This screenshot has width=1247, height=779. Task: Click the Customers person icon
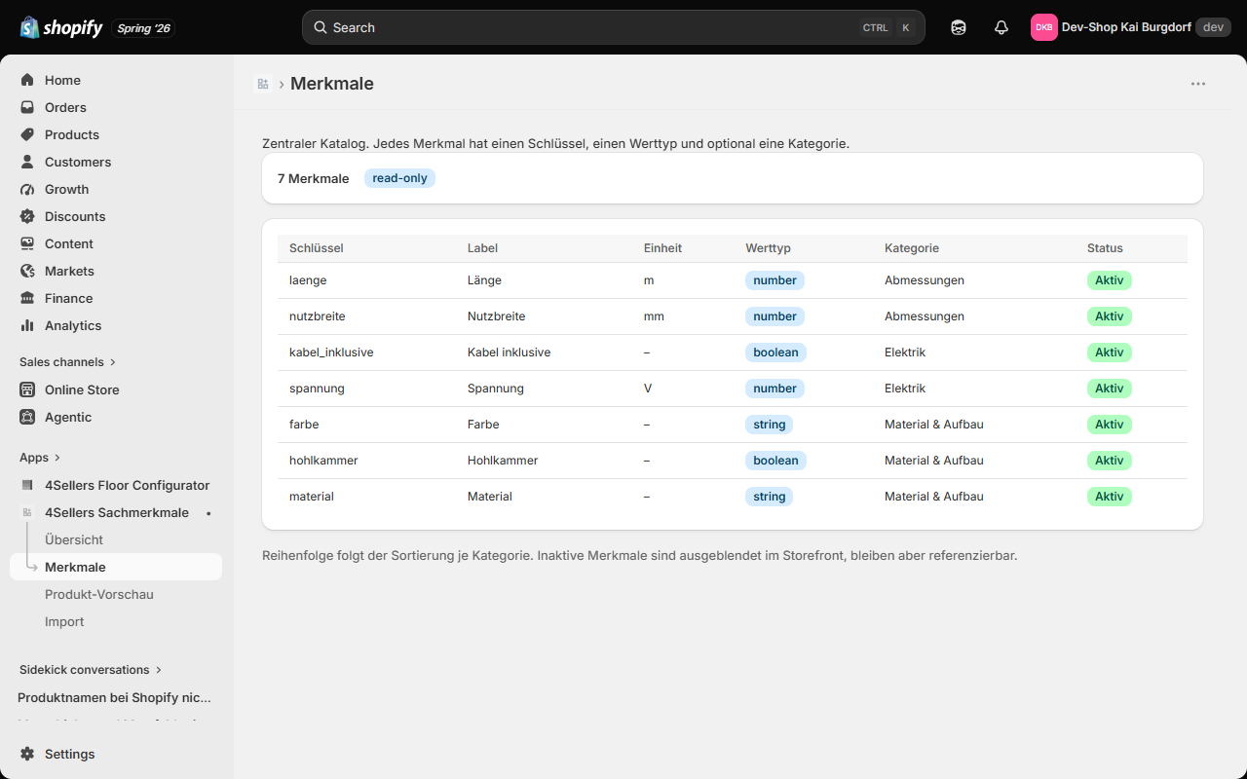coord(27,162)
